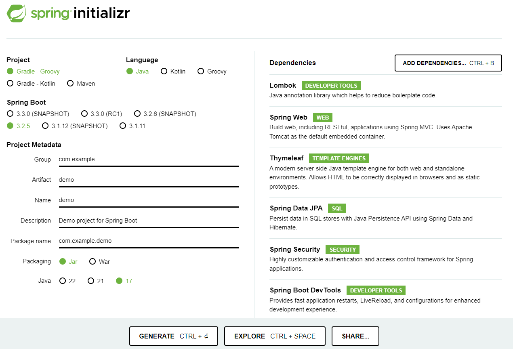Select Spring Boot 3.3.0 (SNAPSHOT)
The height and width of the screenshot is (349, 513).
click(x=38, y=114)
